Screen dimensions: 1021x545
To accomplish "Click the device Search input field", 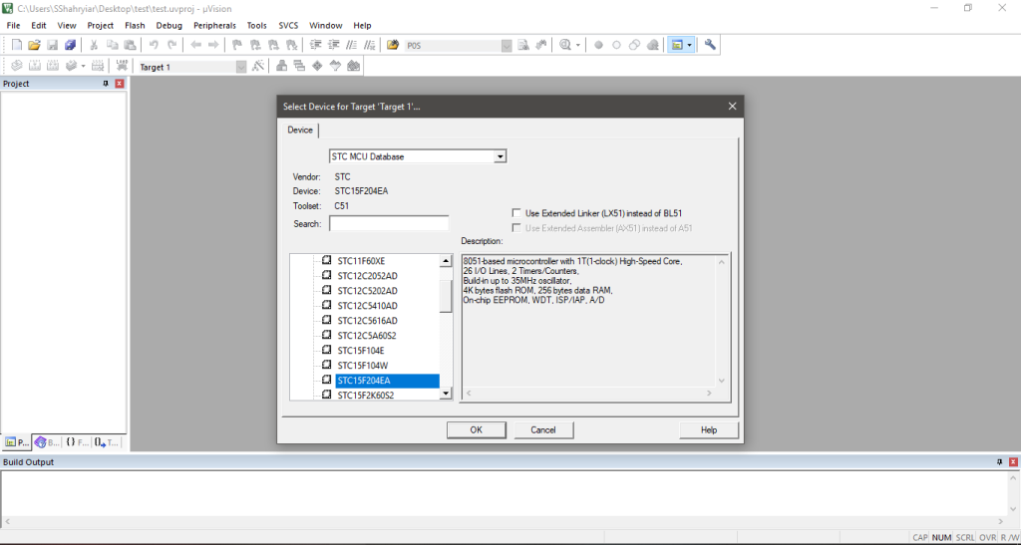I will [x=389, y=224].
